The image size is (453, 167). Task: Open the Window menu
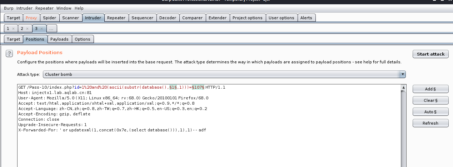(x=64, y=8)
